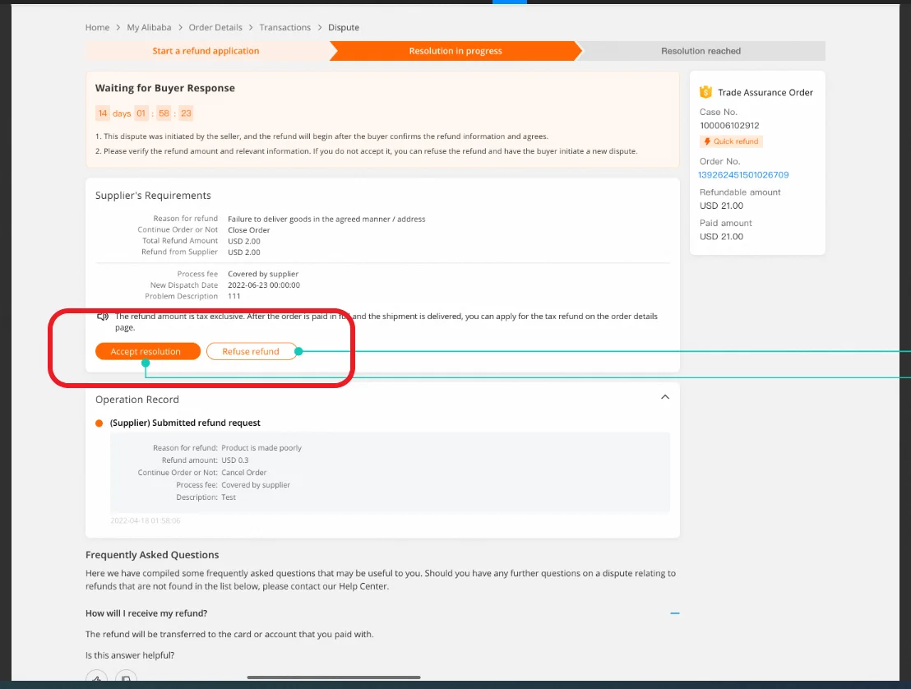Click the timestamp '2022-04-18 01:58:06'
Viewport: 911px width, 689px height.
(146, 520)
